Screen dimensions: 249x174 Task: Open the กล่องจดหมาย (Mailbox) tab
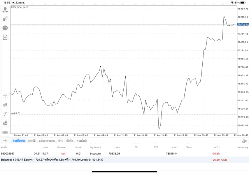tap(47, 141)
